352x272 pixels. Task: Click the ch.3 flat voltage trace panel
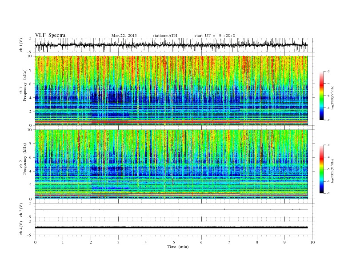pyautogui.click(x=174, y=210)
